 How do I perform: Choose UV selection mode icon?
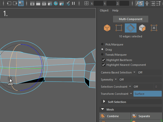coord(154,28)
